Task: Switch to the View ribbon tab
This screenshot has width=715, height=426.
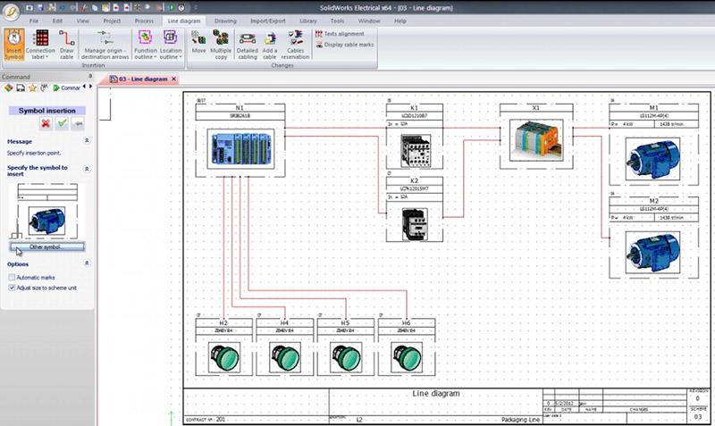Action: coord(82,21)
